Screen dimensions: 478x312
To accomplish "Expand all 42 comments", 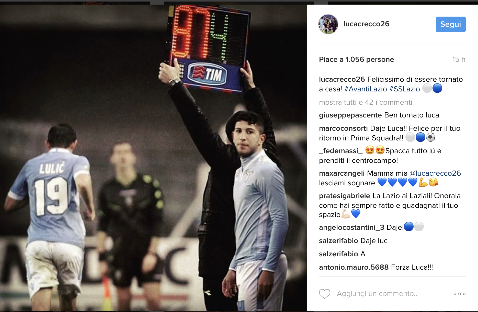I will click(366, 102).
